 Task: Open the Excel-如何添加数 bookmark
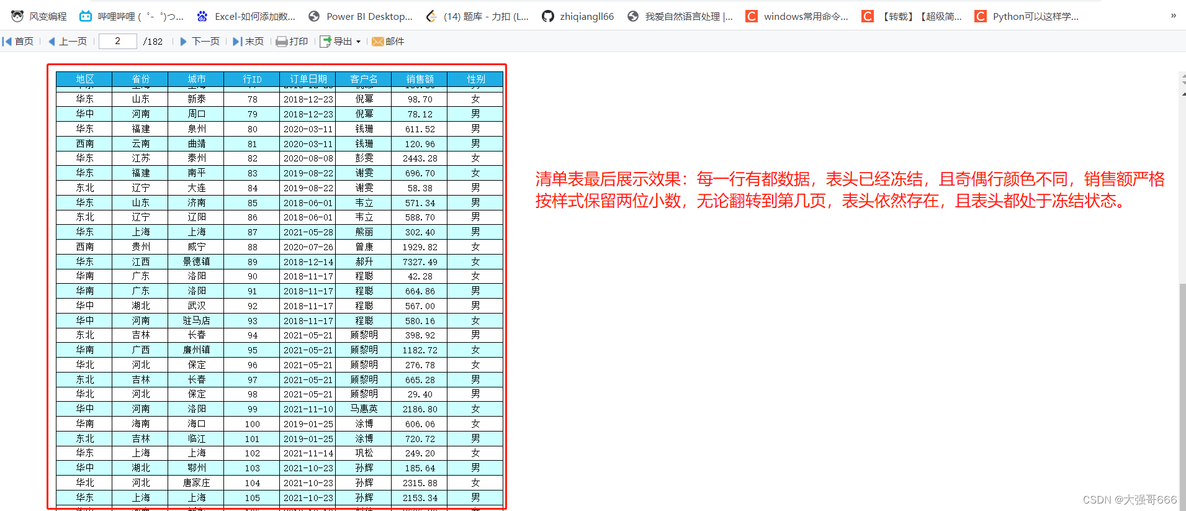[246, 16]
